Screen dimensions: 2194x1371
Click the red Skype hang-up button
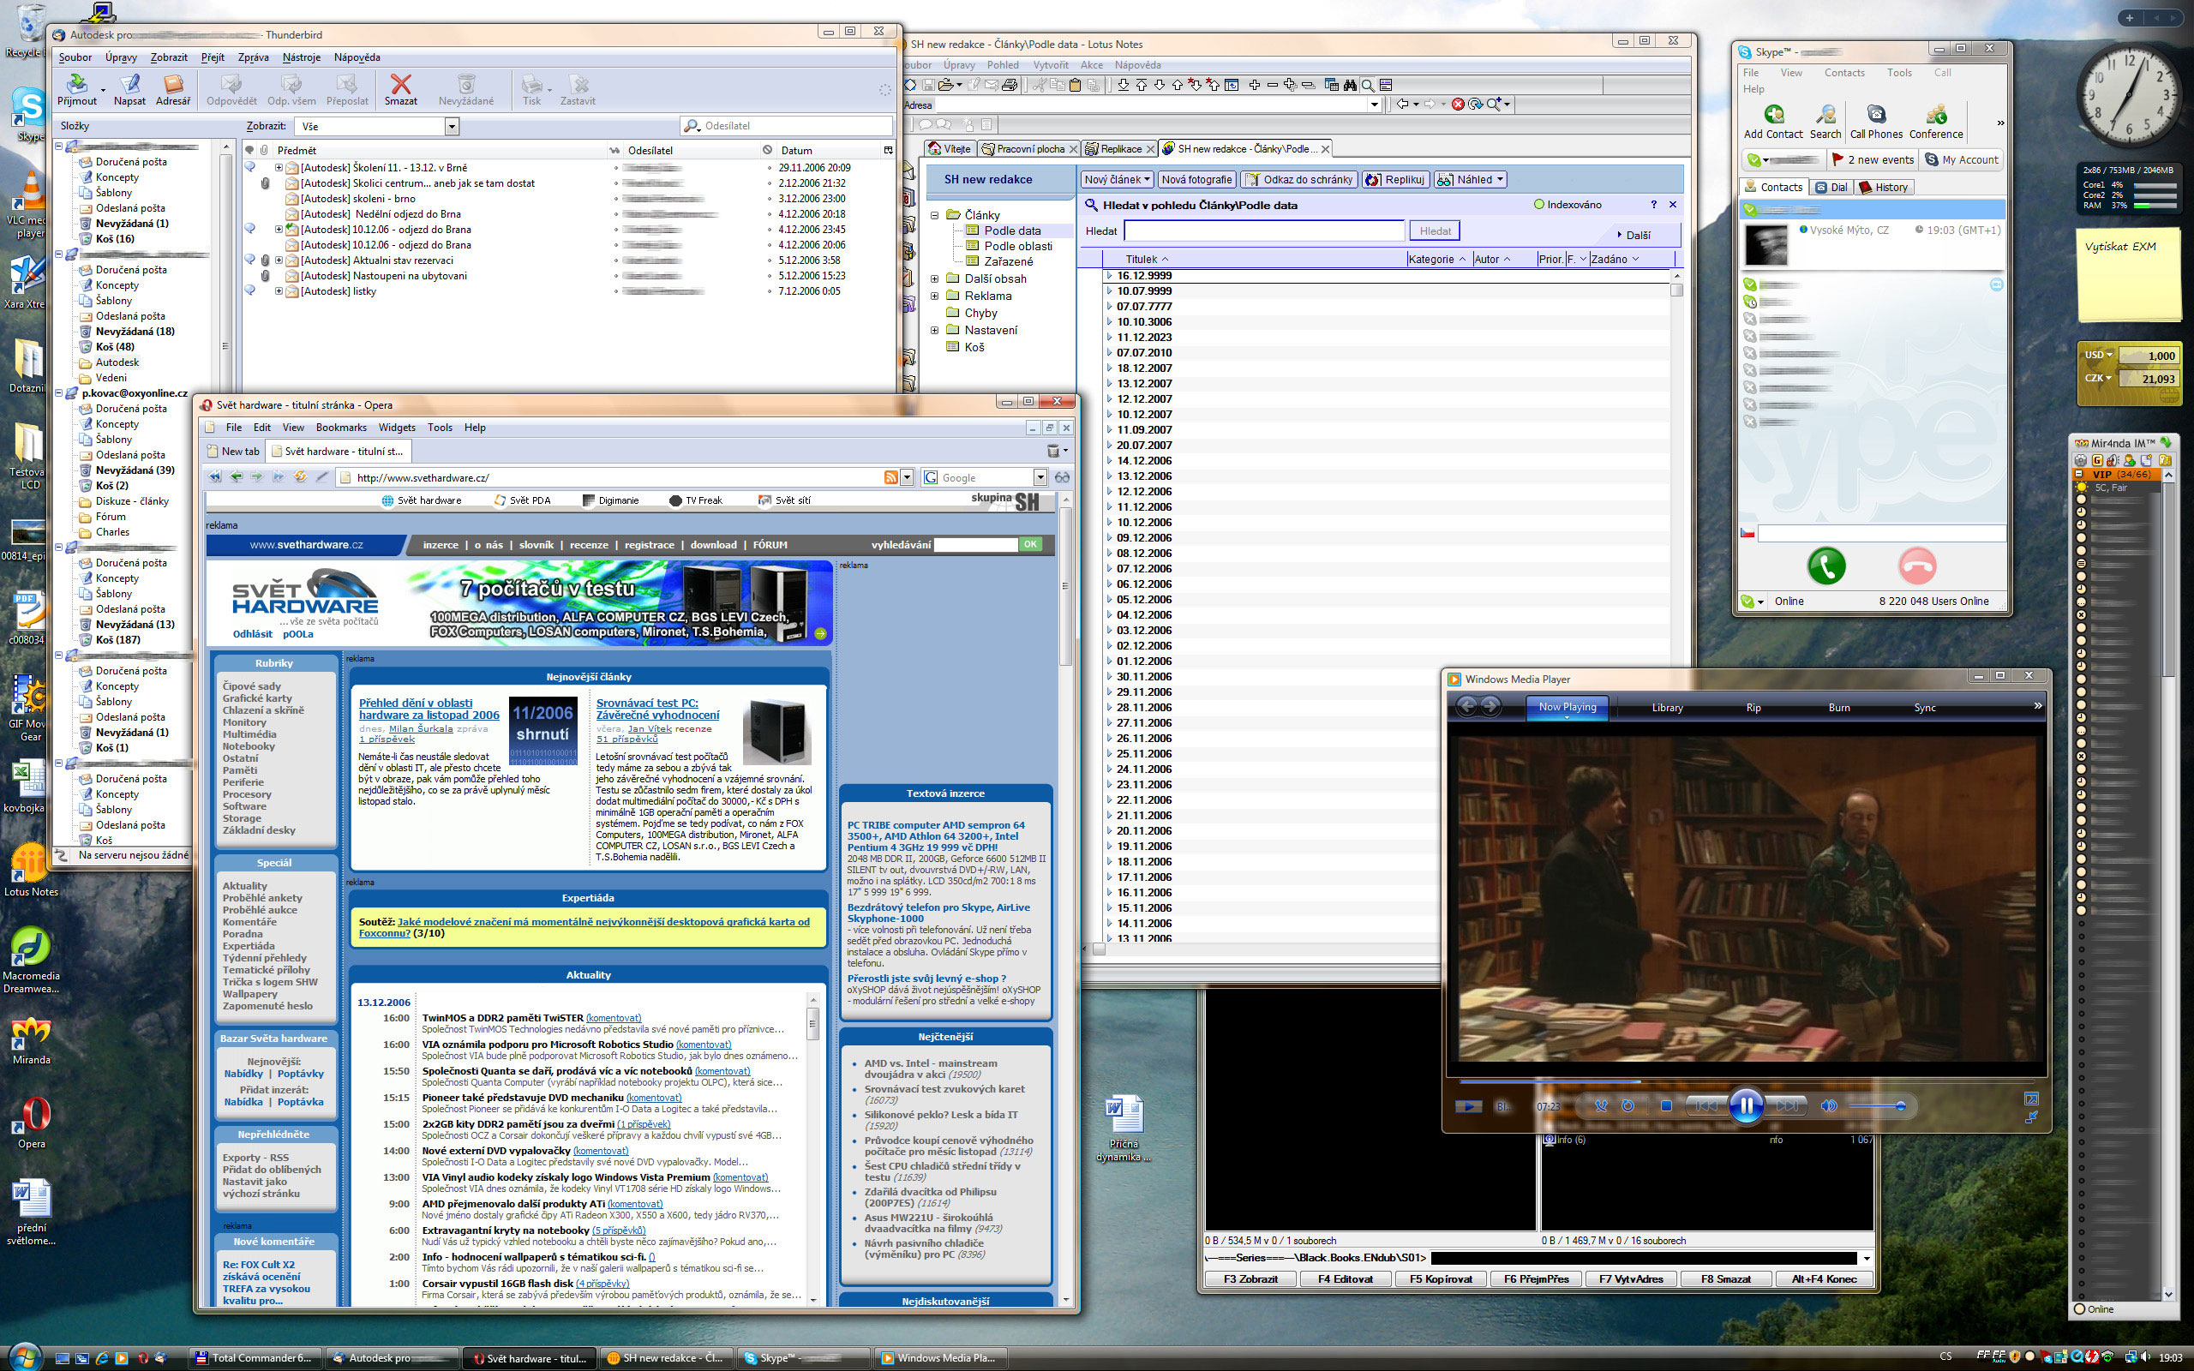point(1916,566)
